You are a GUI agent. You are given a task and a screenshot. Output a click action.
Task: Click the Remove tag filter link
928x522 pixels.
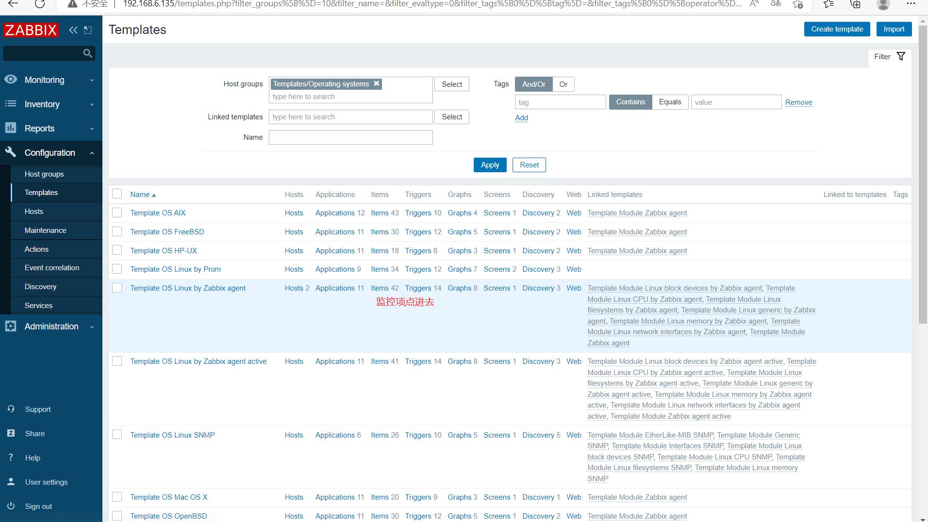point(798,102)
